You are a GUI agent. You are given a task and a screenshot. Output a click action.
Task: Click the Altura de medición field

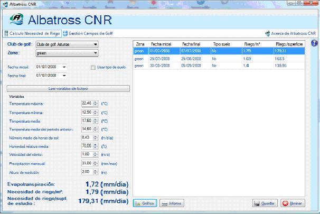coord(87,172)
